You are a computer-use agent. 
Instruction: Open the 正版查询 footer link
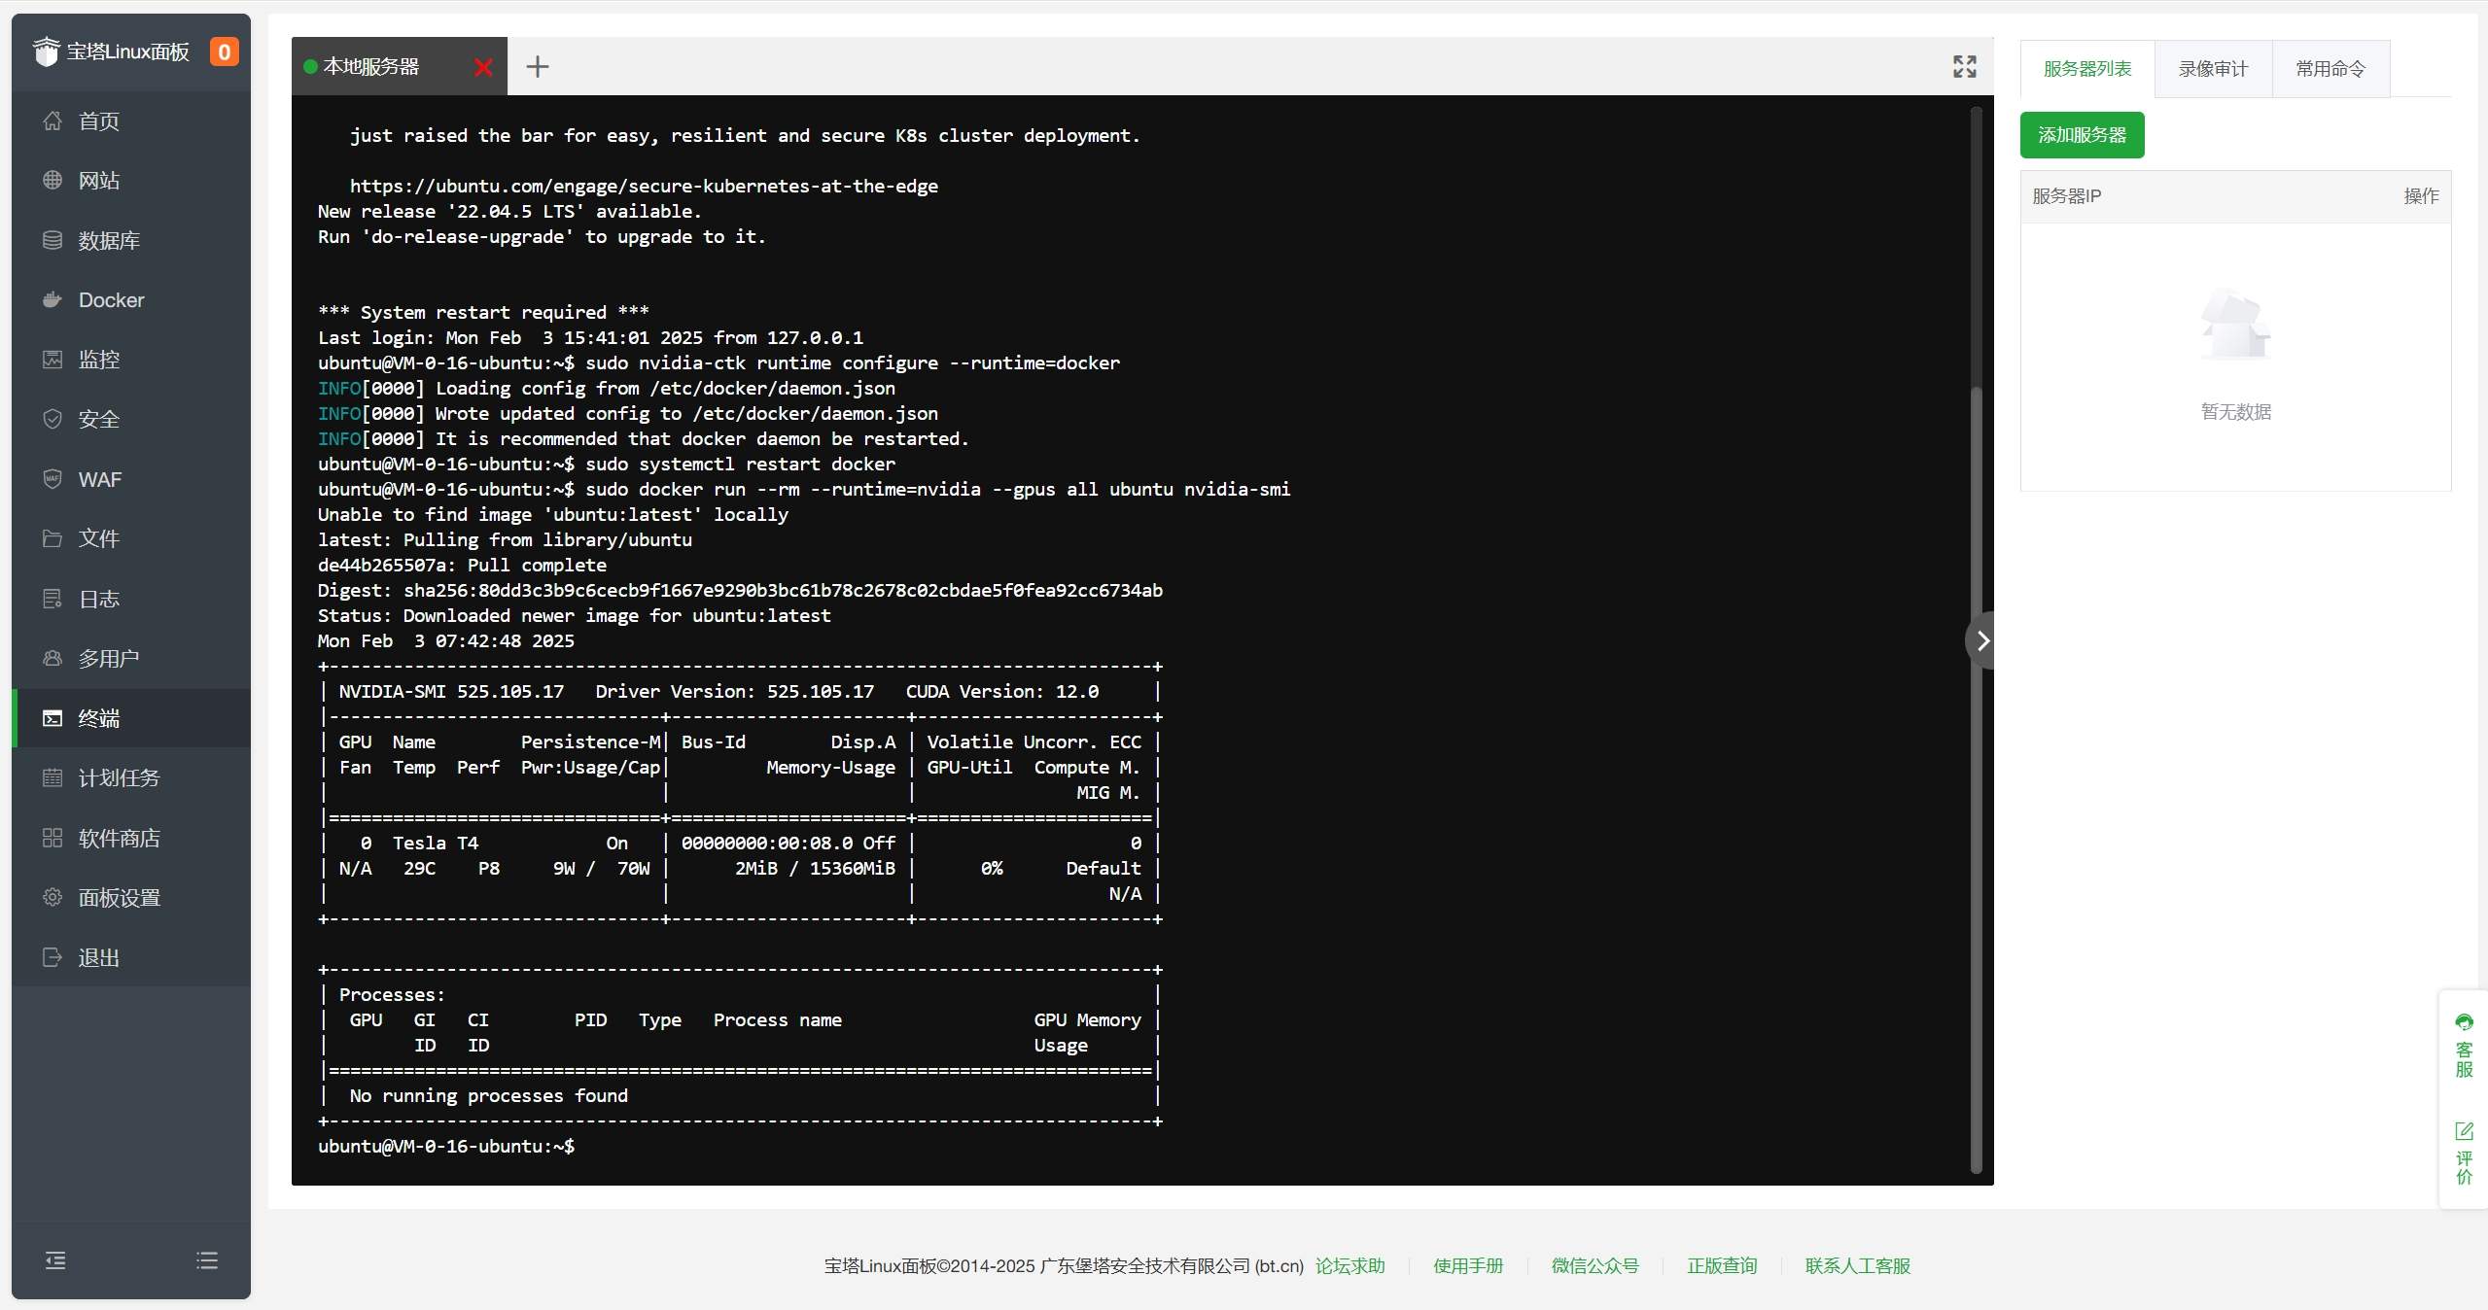pyautogui.click(x=1722, y=1265)
